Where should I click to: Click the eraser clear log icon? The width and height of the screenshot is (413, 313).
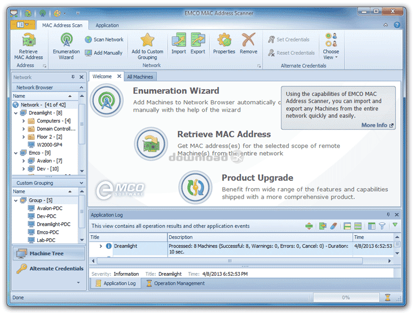click(x=334, y=226)
